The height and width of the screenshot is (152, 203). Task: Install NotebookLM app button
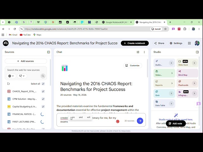tap(156, 29)
